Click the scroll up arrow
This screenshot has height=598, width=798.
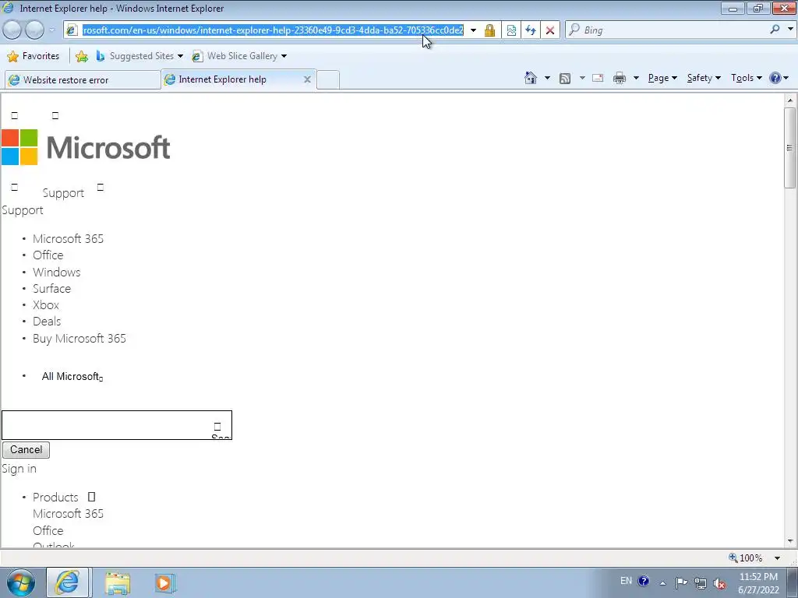(790, 100)
